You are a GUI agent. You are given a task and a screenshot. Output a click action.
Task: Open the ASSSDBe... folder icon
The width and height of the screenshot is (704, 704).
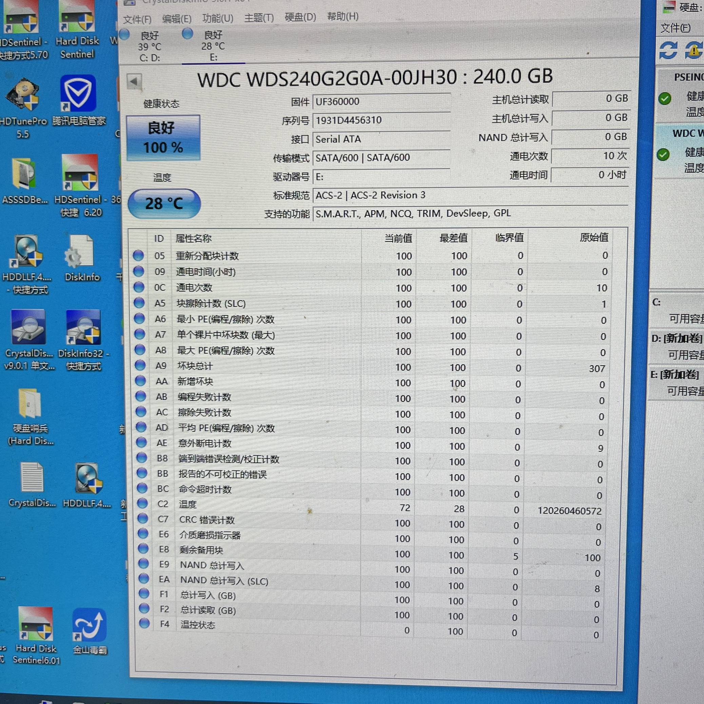point(25,181)
